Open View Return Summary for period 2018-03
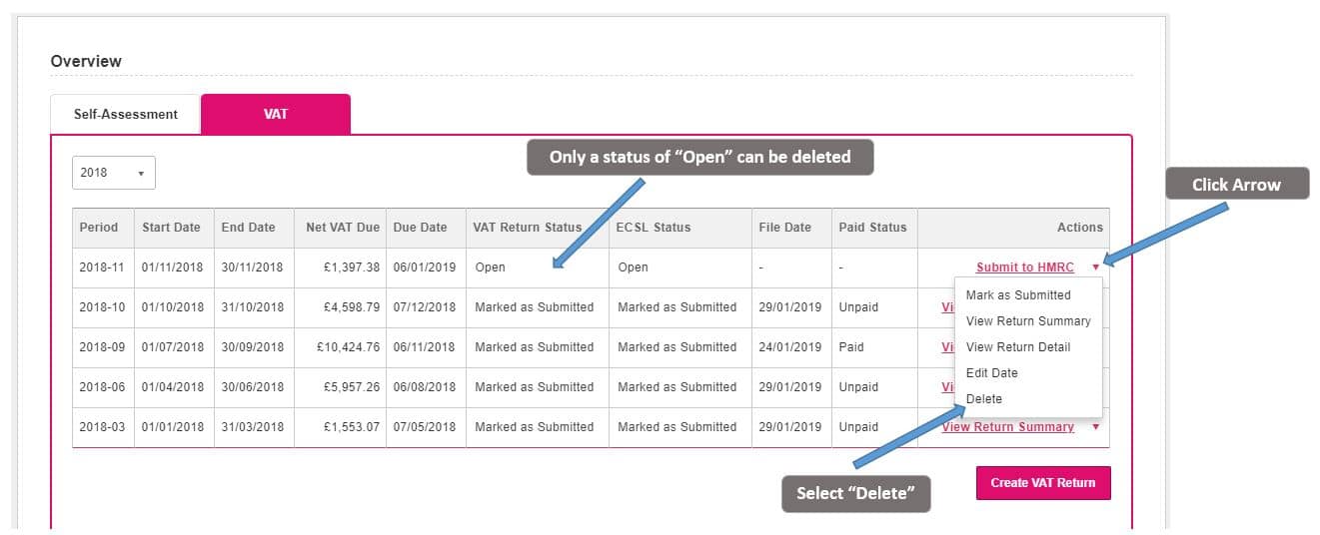Viewport: 1320px width, 535px height. point(1007,427)
